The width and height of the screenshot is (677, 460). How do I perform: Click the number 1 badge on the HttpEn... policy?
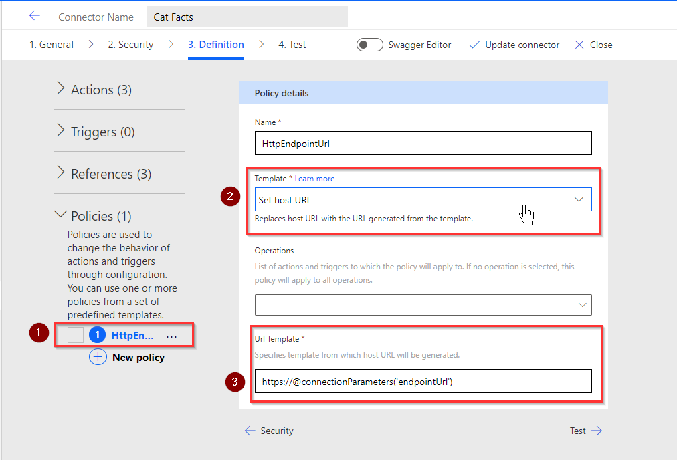pos(97,334)
